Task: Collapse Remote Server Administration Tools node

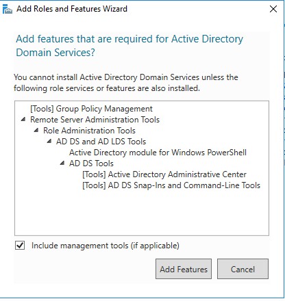Action: [x=23, y=119]
